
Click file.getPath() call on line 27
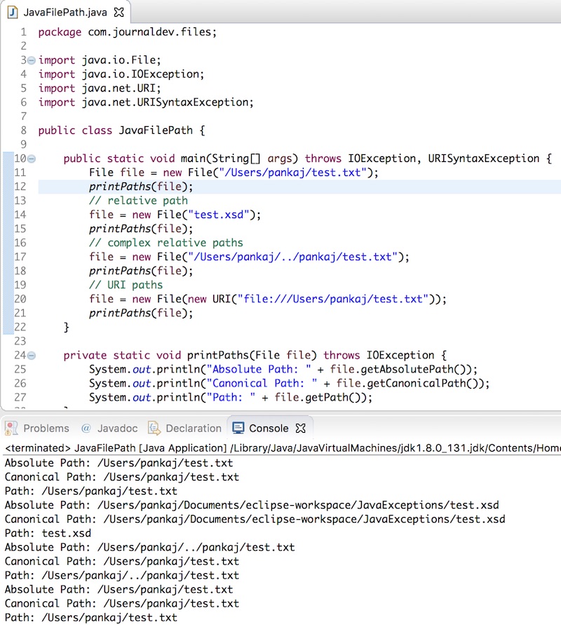point(319,398)
